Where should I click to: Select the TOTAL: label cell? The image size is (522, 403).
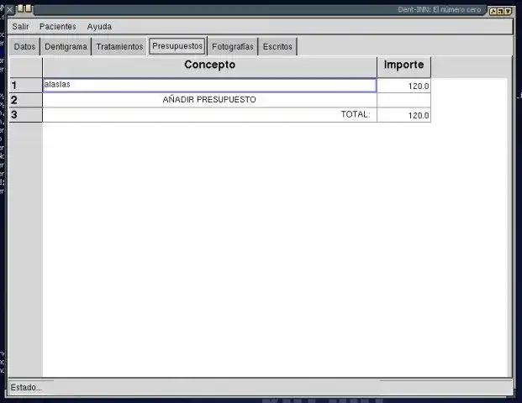tap(210, 115)
